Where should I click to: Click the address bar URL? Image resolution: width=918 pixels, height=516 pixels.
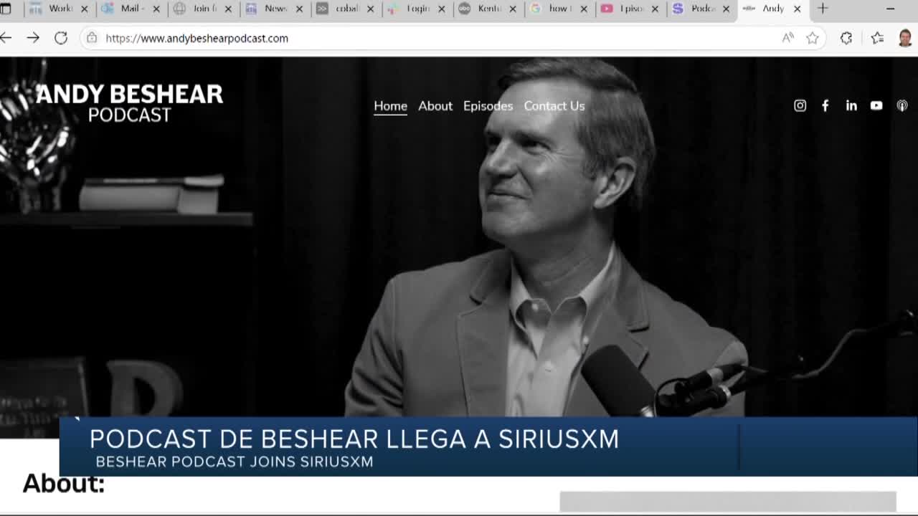coord(197,39)
